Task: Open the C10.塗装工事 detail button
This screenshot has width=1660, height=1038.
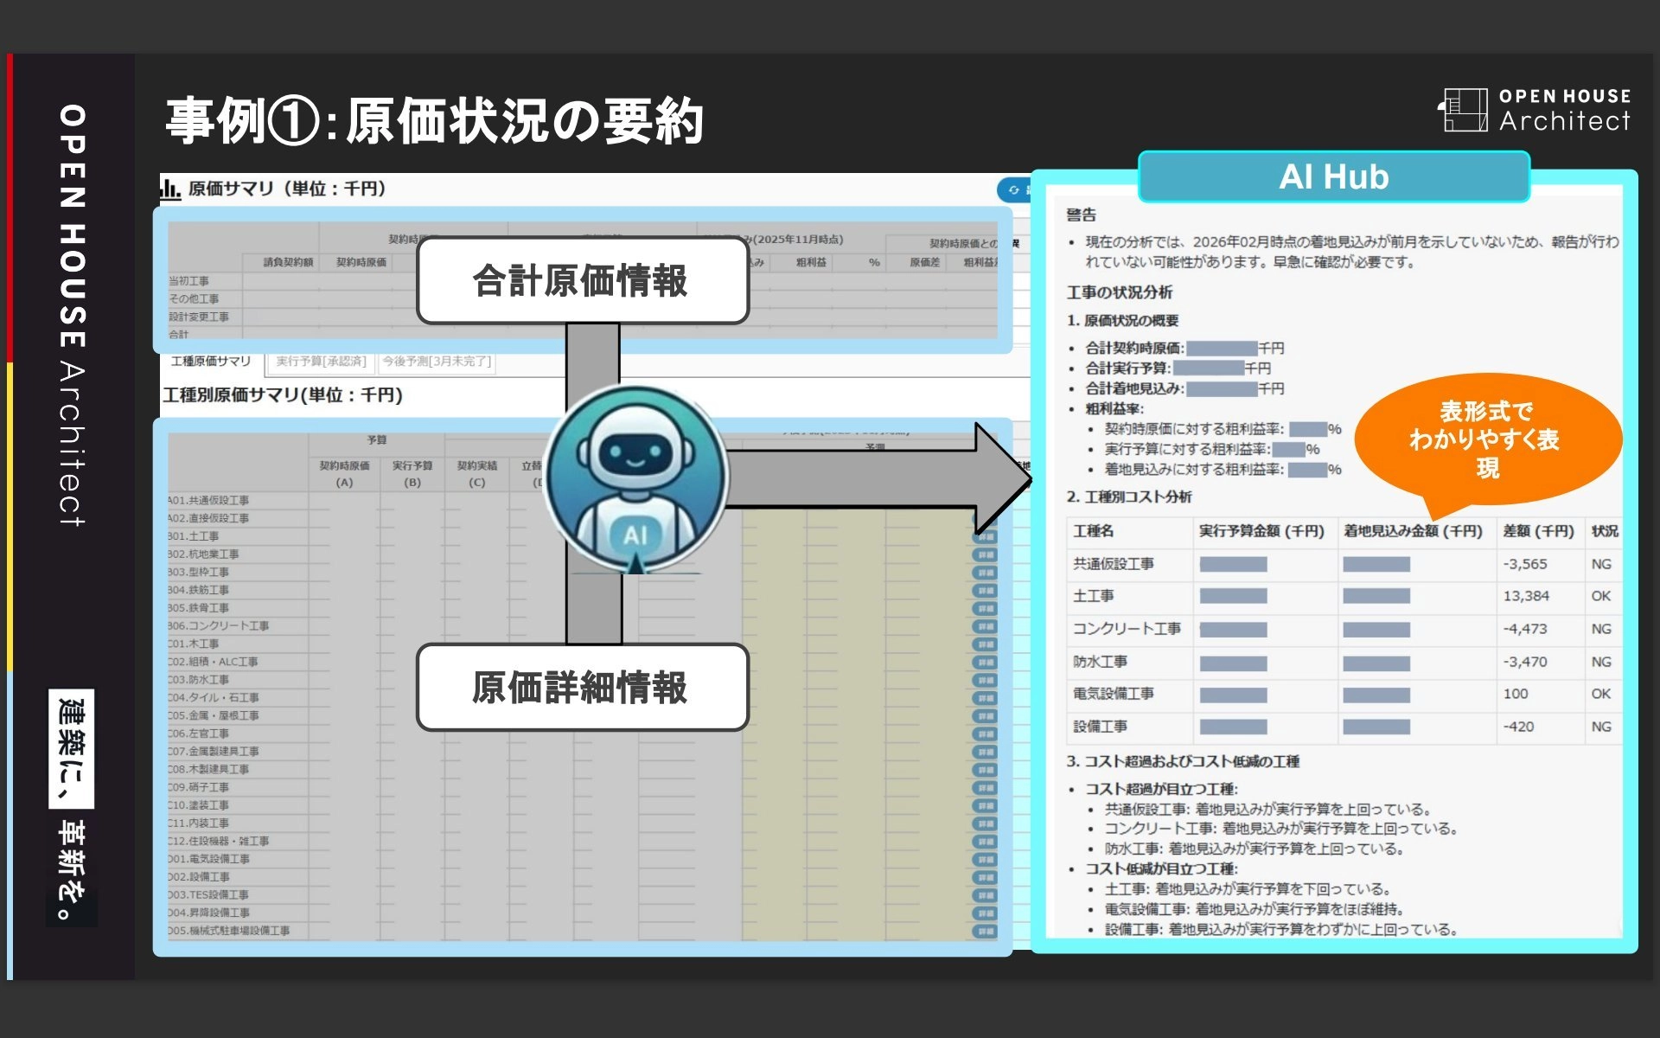Action: [x=985, y=806]
